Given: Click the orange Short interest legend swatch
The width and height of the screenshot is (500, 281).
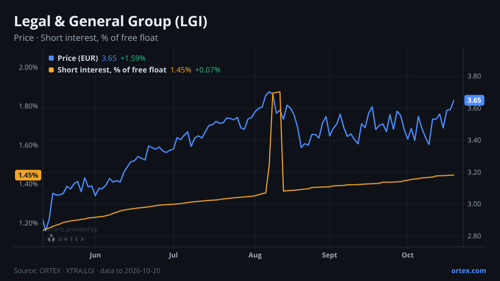Looking at the screenshot, I should point(51,70).
